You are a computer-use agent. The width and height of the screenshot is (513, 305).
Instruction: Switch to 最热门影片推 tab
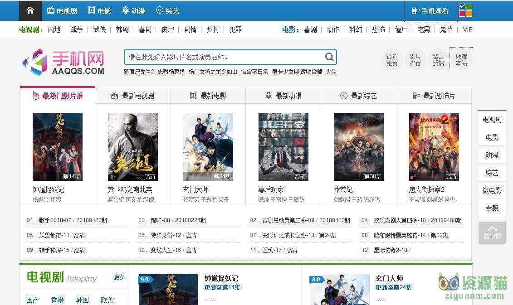tap(58, 96)
